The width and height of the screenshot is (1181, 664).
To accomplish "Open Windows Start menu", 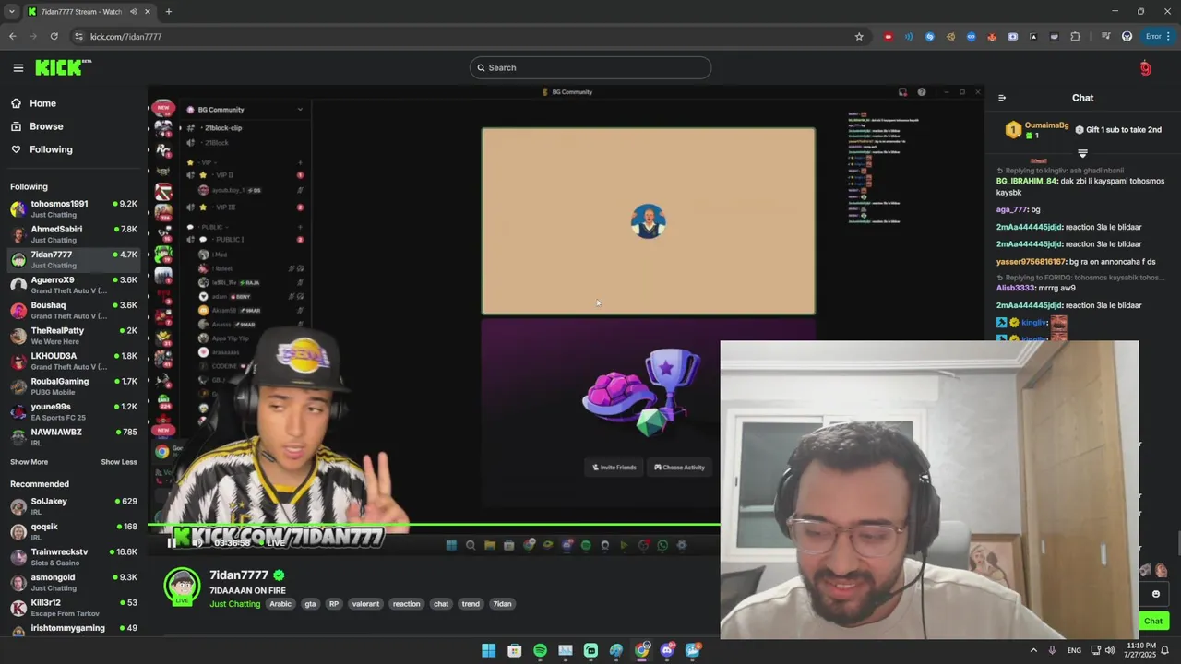I will point(489,650).
